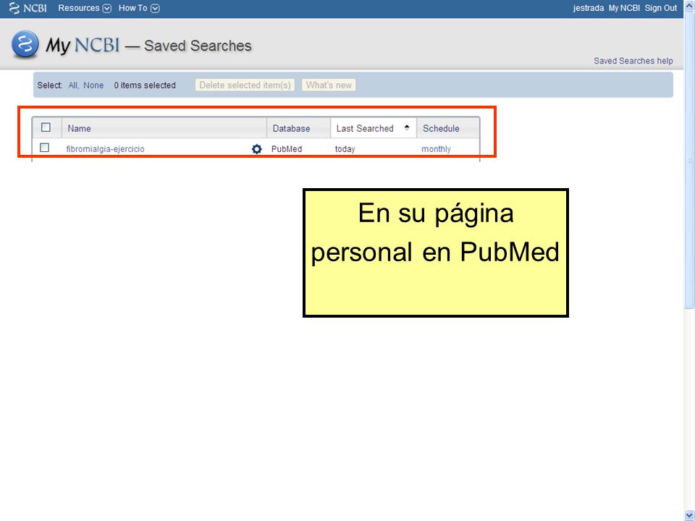
Task: Click the 'today' last searched cell
Action: (345, 149)
